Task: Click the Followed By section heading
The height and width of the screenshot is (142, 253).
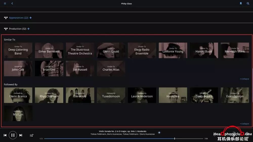Action: [x=11, y=84]
